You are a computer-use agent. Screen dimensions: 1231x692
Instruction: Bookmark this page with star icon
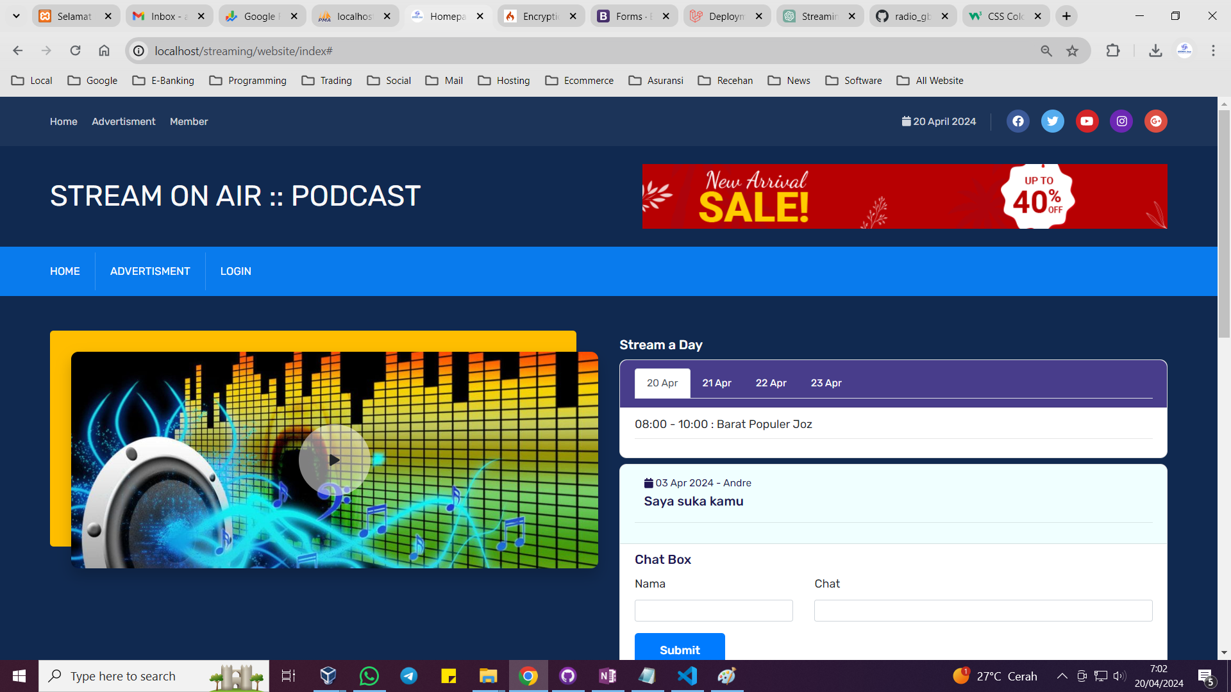tap(1072, 51)
